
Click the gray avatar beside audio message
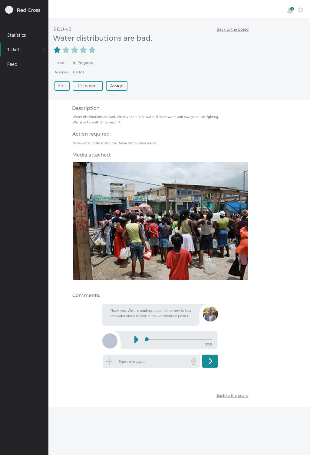[x=110, y=341]
